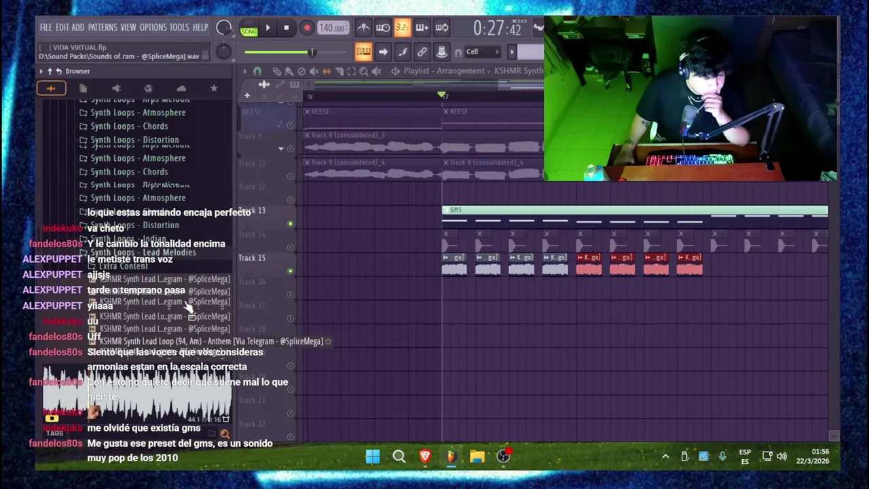Click the Play button in transport
The height and width of the screenshot is (489, 869).
(267, 28)
